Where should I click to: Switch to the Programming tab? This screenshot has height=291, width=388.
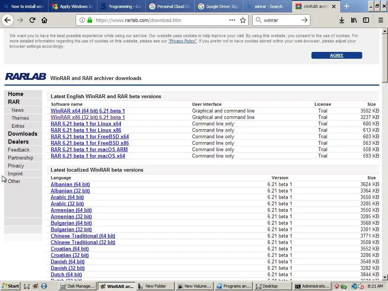[122, 6]
